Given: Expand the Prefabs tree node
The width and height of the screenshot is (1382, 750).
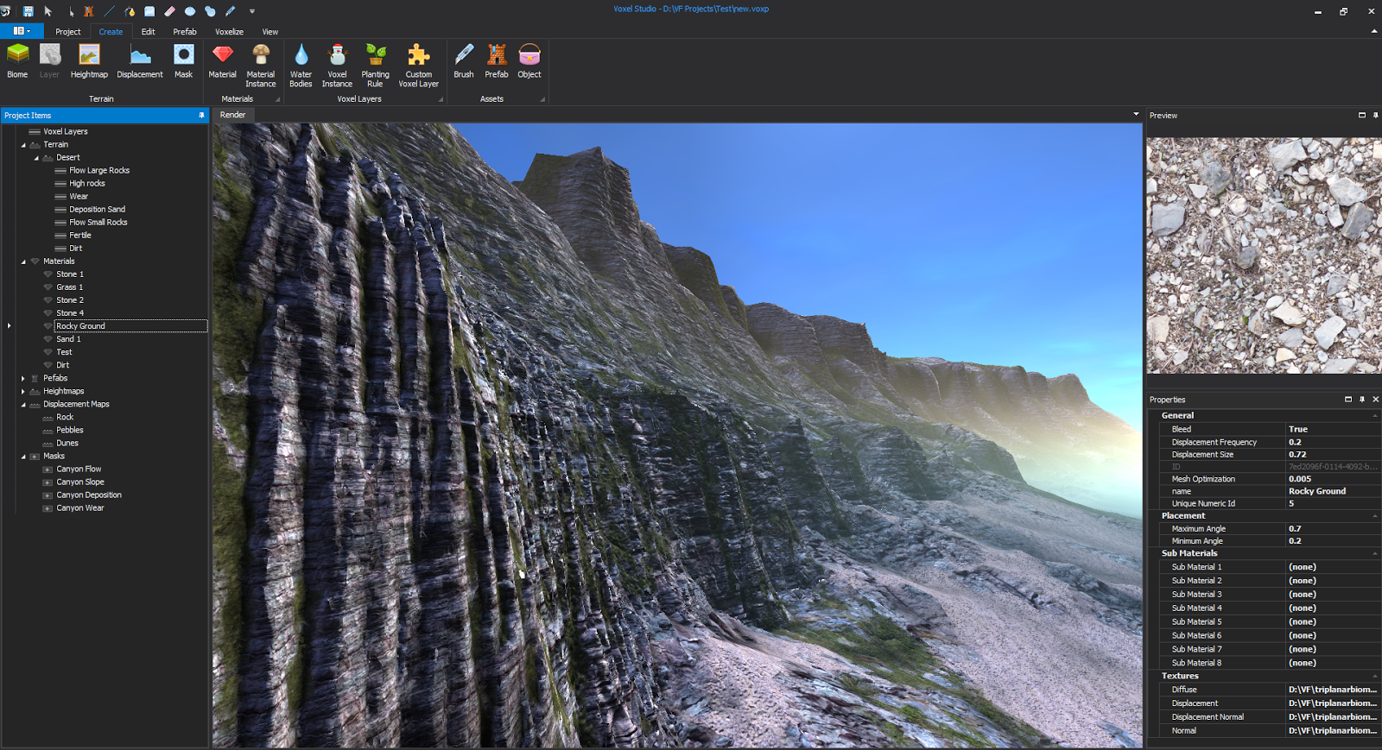Looking at the screenshot, I should point(23,378).
